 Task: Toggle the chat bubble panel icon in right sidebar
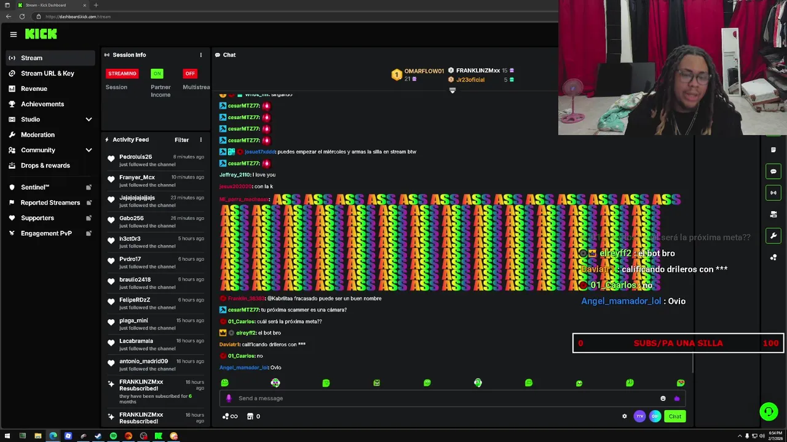[x=773, y=171]
